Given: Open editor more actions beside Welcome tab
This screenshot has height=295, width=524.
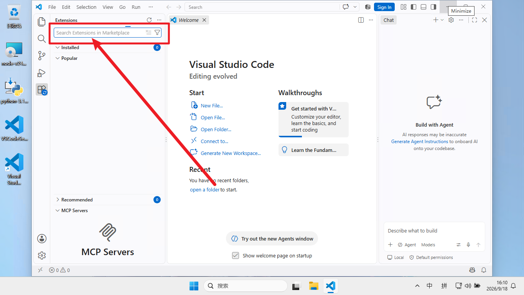Looking at the screenshot, I should click(x=371, y=20).
